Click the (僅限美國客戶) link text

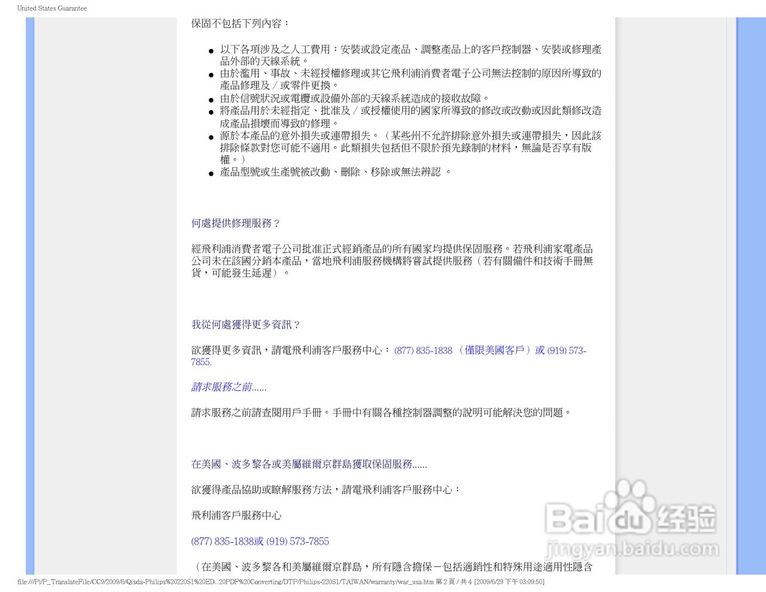(x=494, y=351)
